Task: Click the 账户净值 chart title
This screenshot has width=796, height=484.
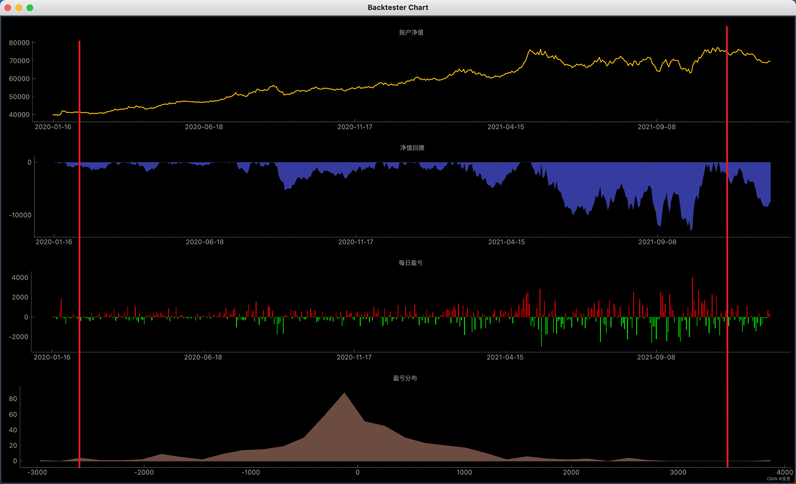Action: [411, 32]
